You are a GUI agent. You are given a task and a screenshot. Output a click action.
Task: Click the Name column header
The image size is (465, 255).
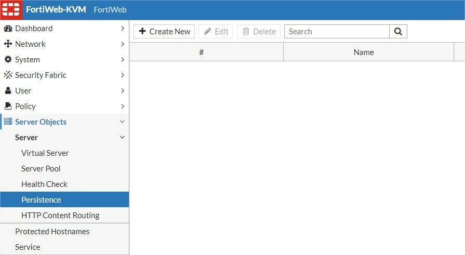click(368, 52)
